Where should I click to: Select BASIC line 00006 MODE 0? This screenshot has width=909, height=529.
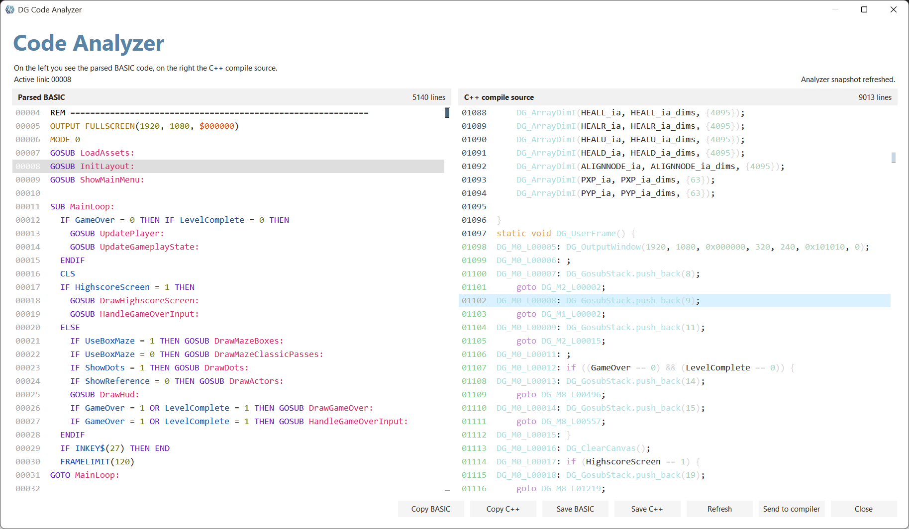click(x=228, y=139)
